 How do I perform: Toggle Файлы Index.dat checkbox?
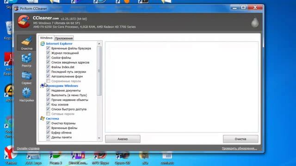pos(48,67)
